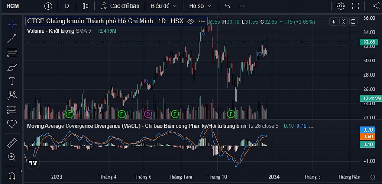Select the text annotation tool
This screenshot has width=382, height=184.
[x=12, y=81]
